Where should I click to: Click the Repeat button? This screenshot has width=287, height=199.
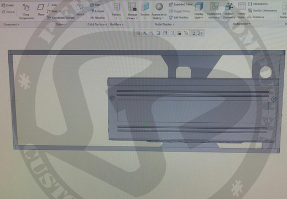point(8,12)
